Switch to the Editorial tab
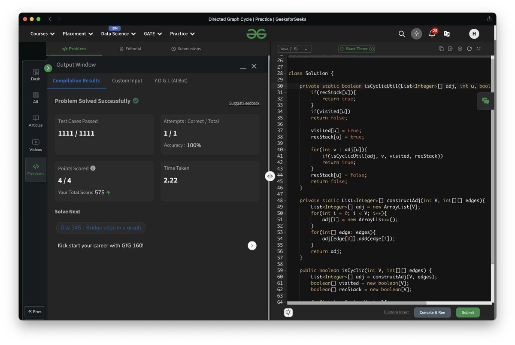515x345 pixels. tap(130, 49)
